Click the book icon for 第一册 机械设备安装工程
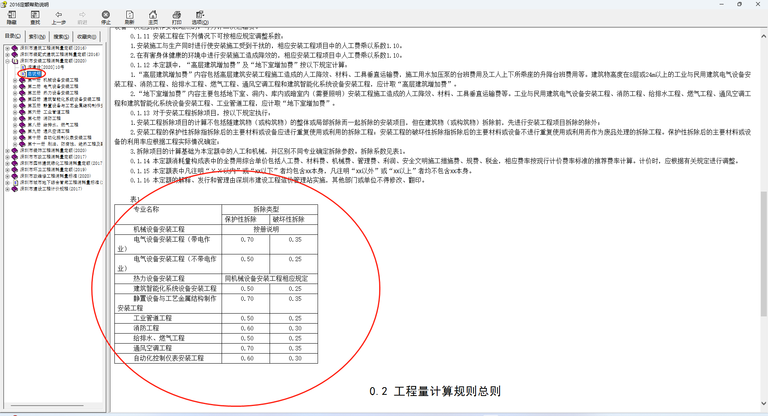Image resolution: width=768 pixels, height=416 pixels. point(22,80)
